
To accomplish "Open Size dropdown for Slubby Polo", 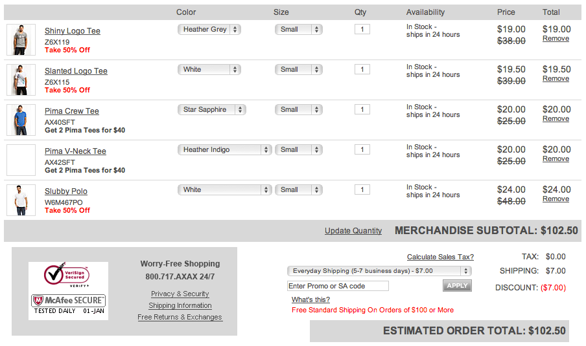I will [298, 190].
